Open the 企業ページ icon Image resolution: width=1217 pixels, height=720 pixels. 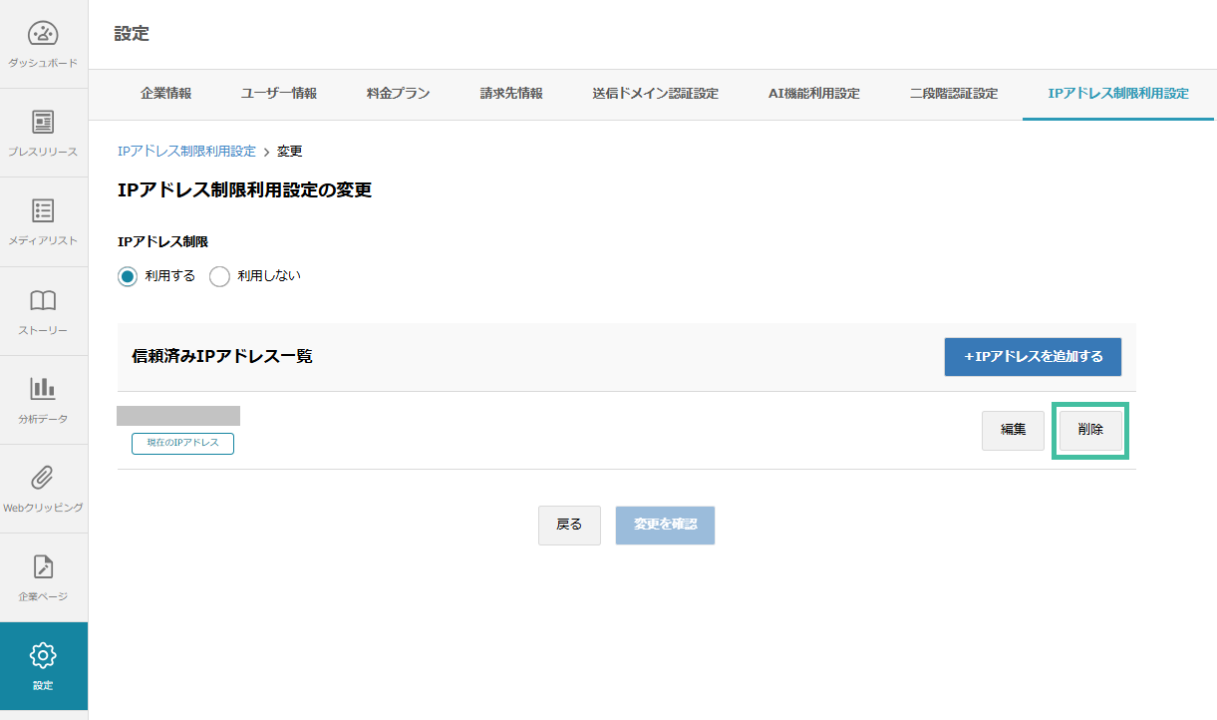pyautogui.click(x=42, y=566)
